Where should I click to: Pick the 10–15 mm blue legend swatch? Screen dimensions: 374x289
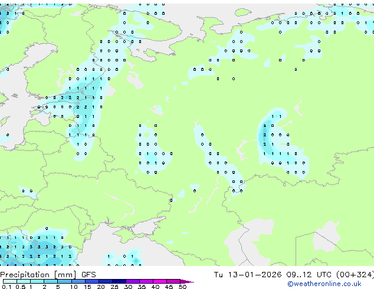click(78, 281)
